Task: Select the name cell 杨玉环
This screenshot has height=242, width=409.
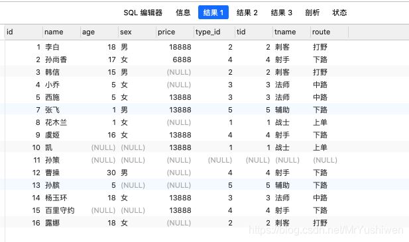Action: pyautogui.click(x=56, y=198)
